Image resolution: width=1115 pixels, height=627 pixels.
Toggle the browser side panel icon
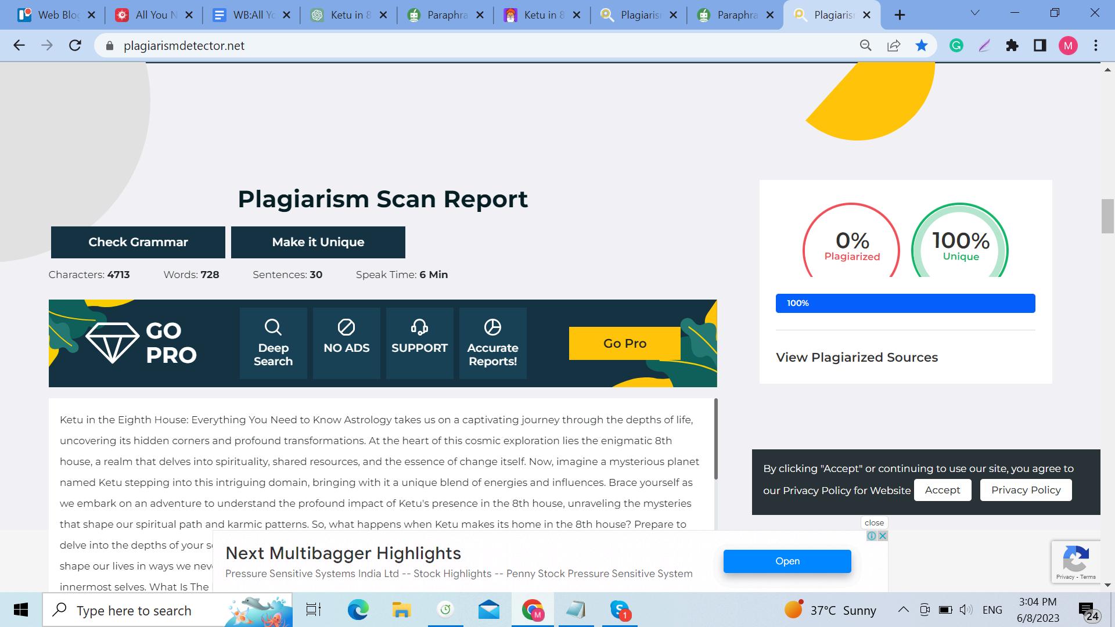(1040, 45)
